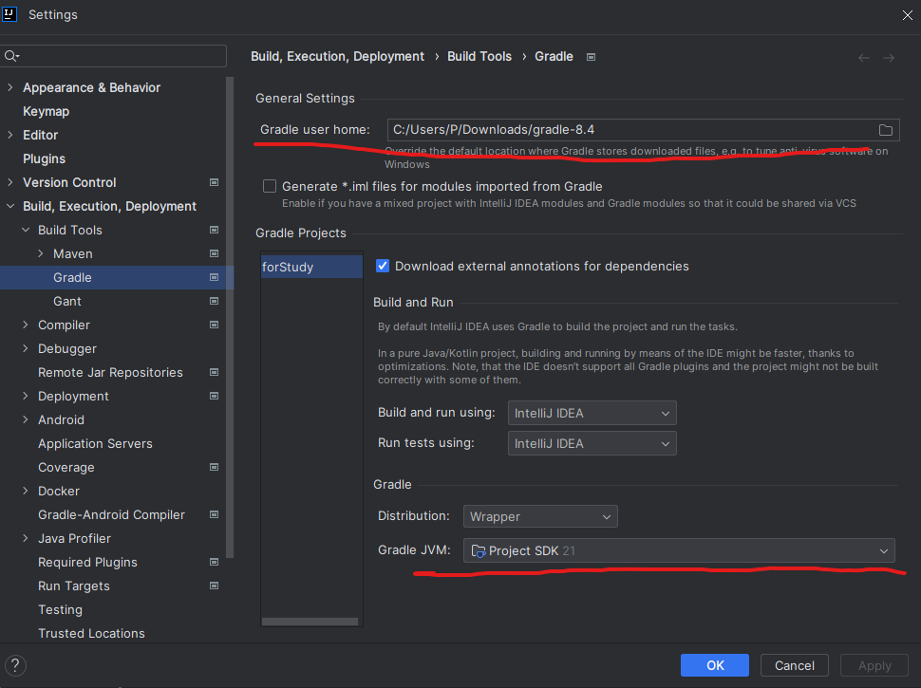Click project-settings icon beside Maven
Viewport: 921px width, 688px height.
215,253
